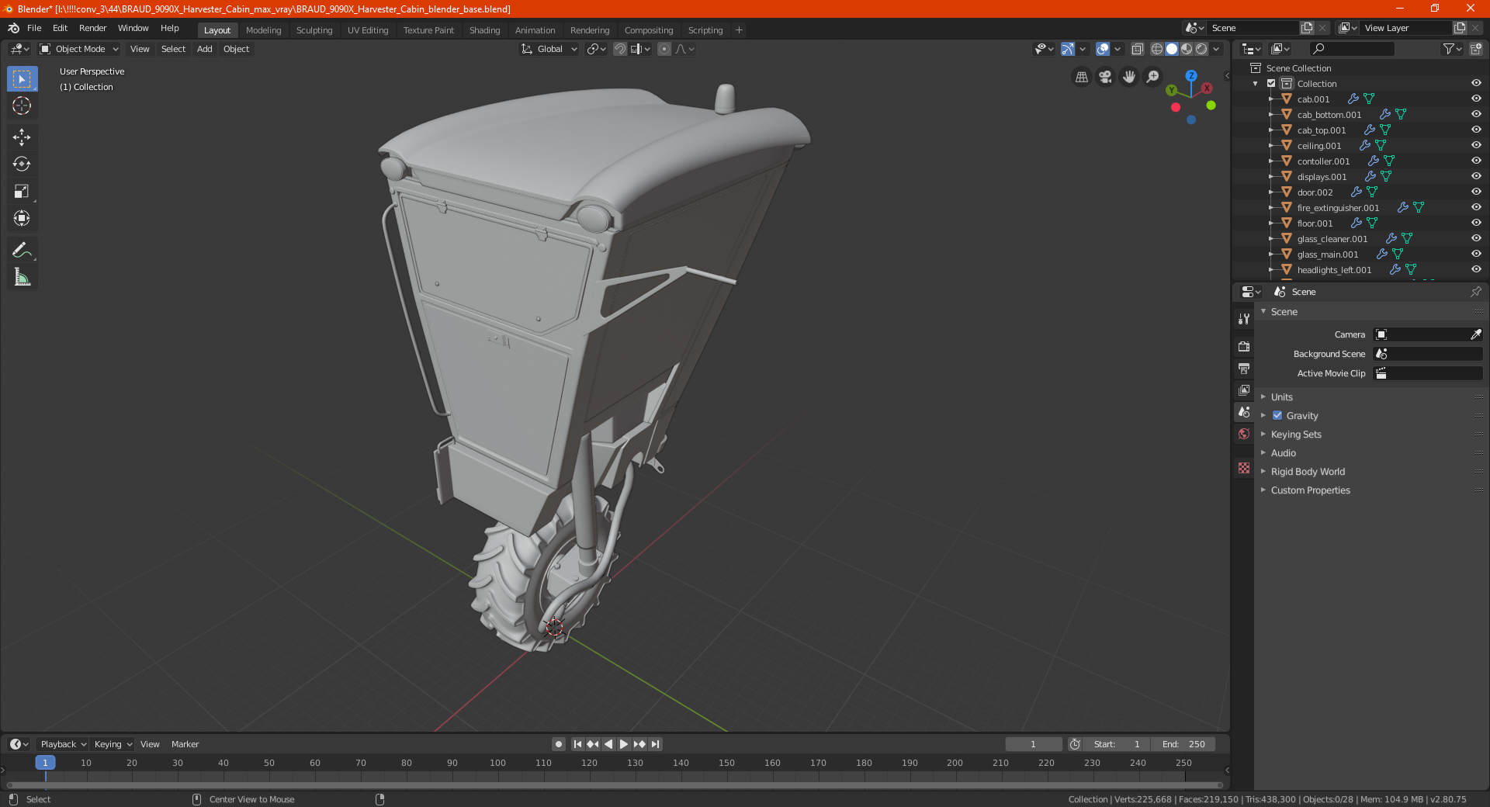The image size is (1490, 807).
Task: Toggle snapping magnet
Action: point(619,49)
